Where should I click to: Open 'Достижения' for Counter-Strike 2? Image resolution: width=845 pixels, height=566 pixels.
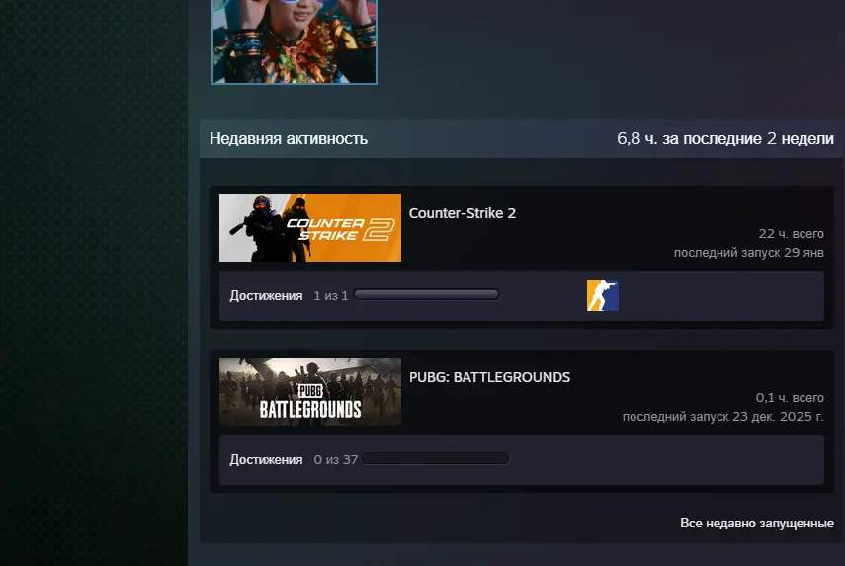pos(266,295)
